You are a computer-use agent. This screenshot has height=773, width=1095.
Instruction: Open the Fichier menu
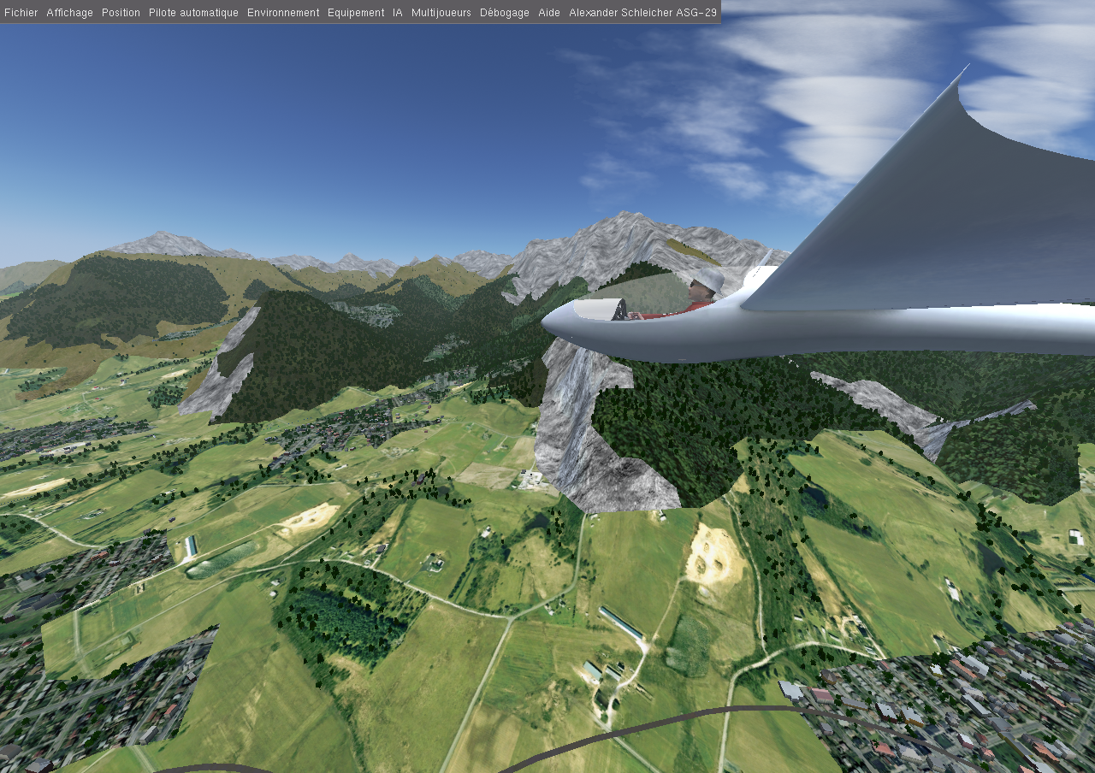coord(21,13)
